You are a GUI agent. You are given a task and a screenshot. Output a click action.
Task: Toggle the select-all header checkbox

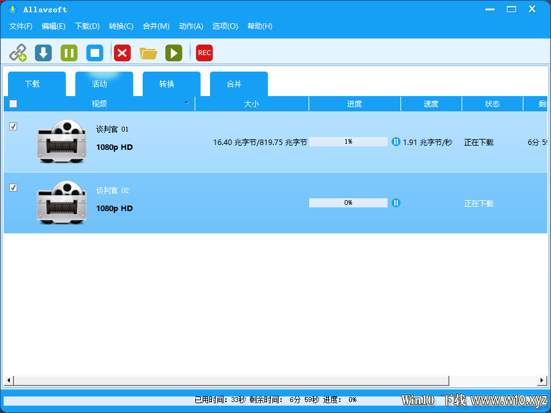pyautogui.click(x=13, y=103)
